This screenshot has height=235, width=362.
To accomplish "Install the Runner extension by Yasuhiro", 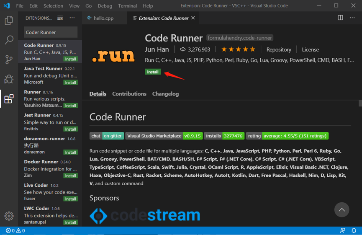I will [x=70, y=106].
